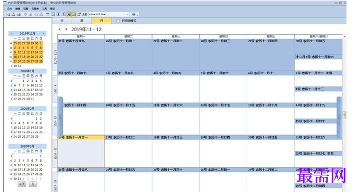Click the paste clipboard icon
Image resolution: width=356 pixels, height=192 pixels.
[x=41, y=14]
